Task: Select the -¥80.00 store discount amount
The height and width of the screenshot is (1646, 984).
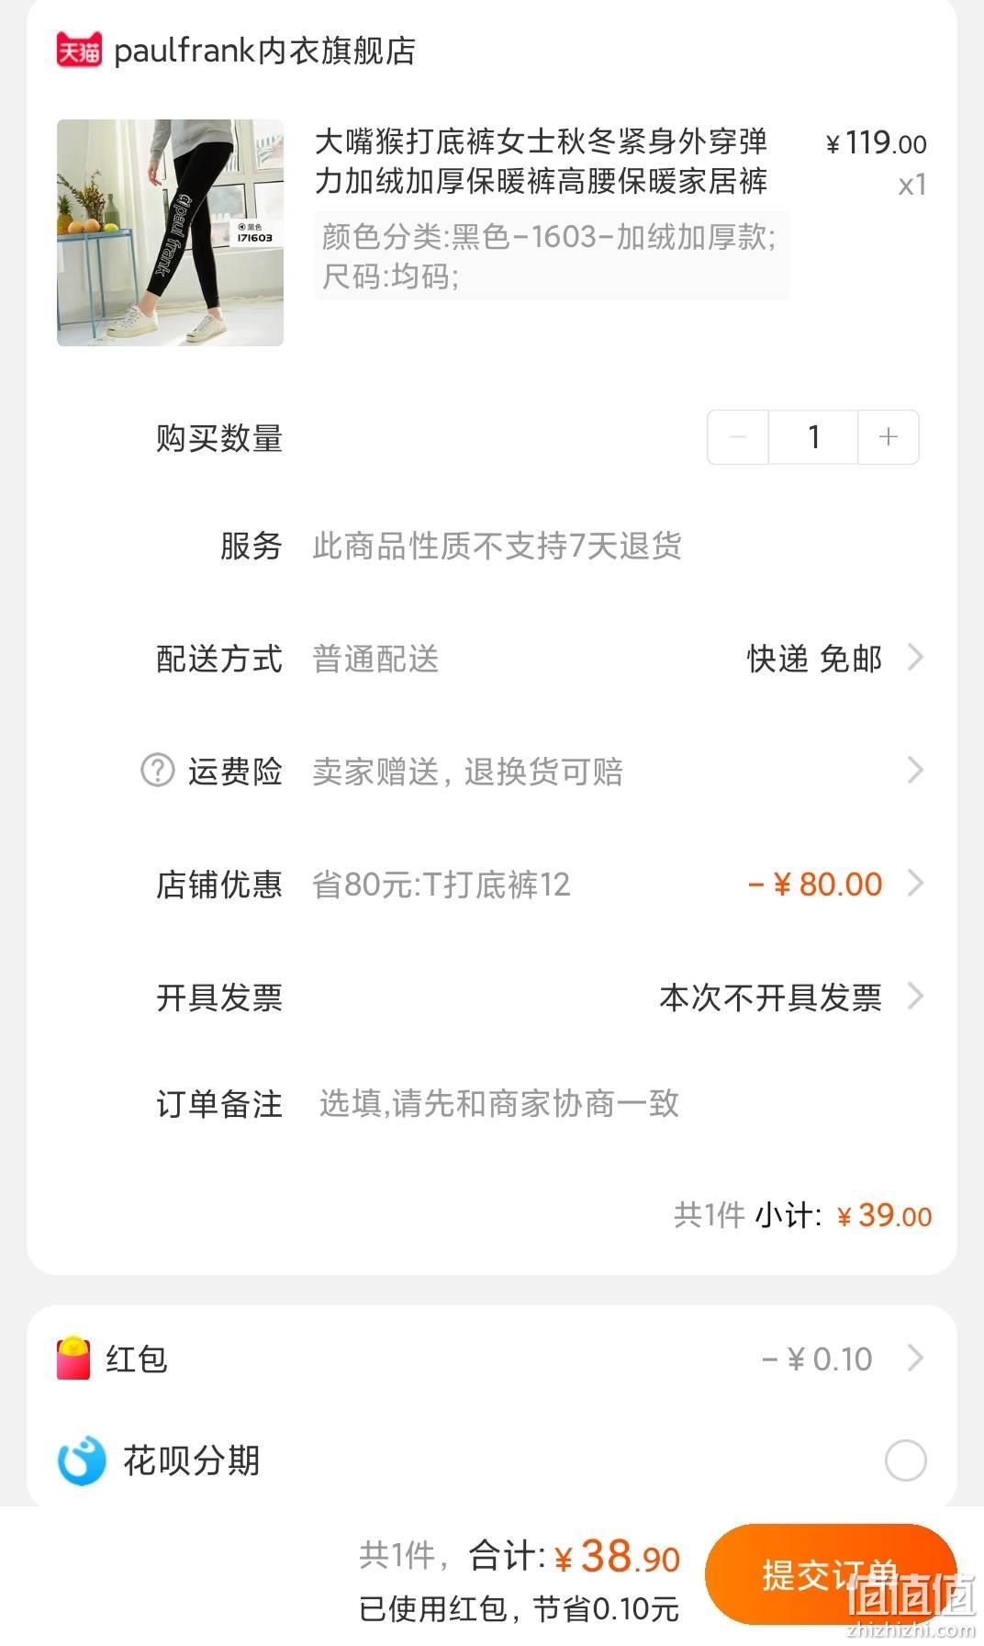Action: point(815,884)
